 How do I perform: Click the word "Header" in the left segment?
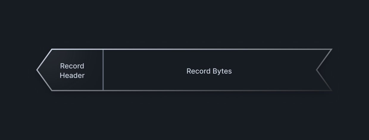click(x=72, y=75)
